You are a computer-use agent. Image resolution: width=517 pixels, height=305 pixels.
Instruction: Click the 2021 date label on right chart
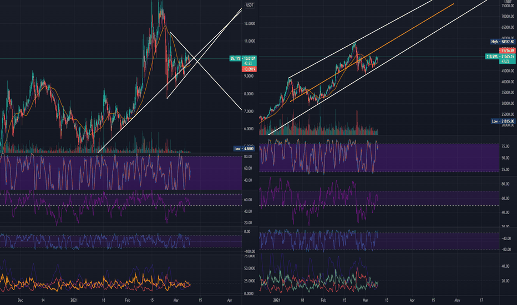pyautogui.click(x=277, y=301)
